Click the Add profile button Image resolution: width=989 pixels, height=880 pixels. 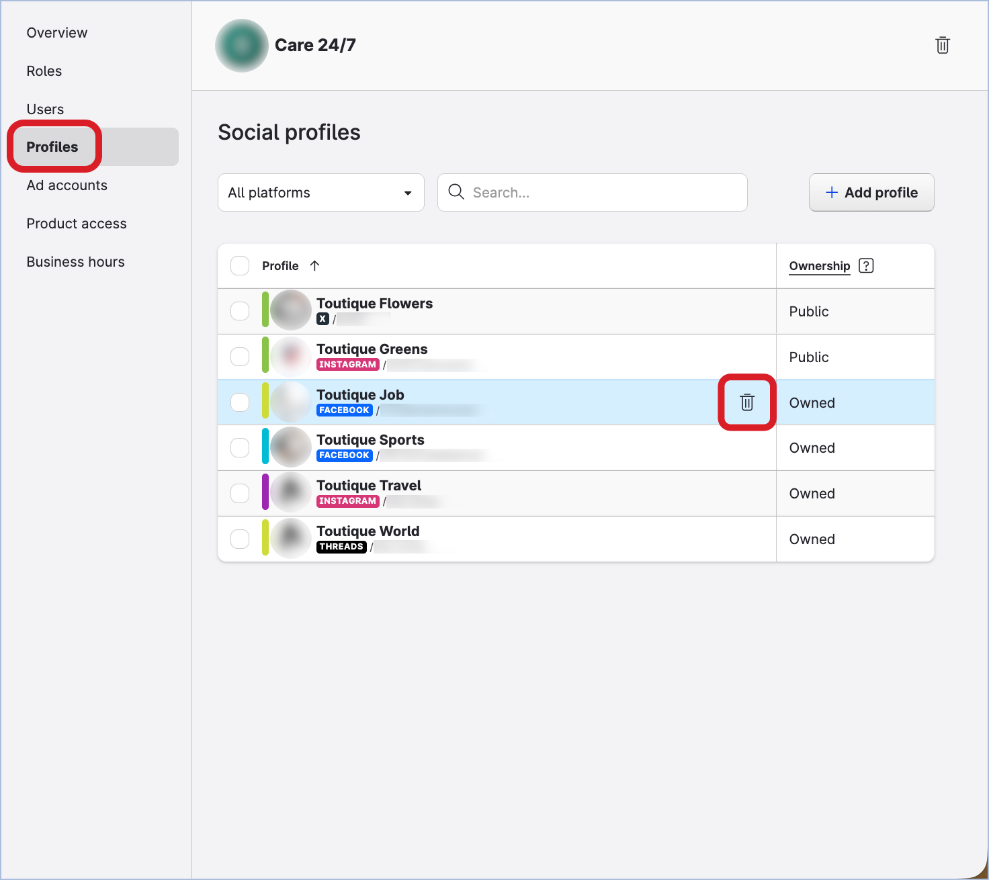871,193
